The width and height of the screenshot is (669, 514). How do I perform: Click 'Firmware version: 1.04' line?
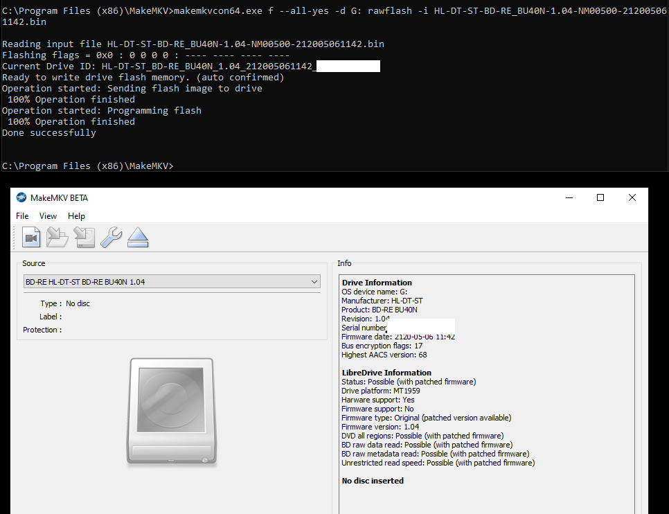click(380, 427)
